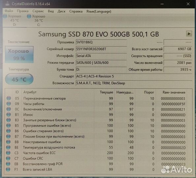Click raw value 000000000F5F

[173, 104]
